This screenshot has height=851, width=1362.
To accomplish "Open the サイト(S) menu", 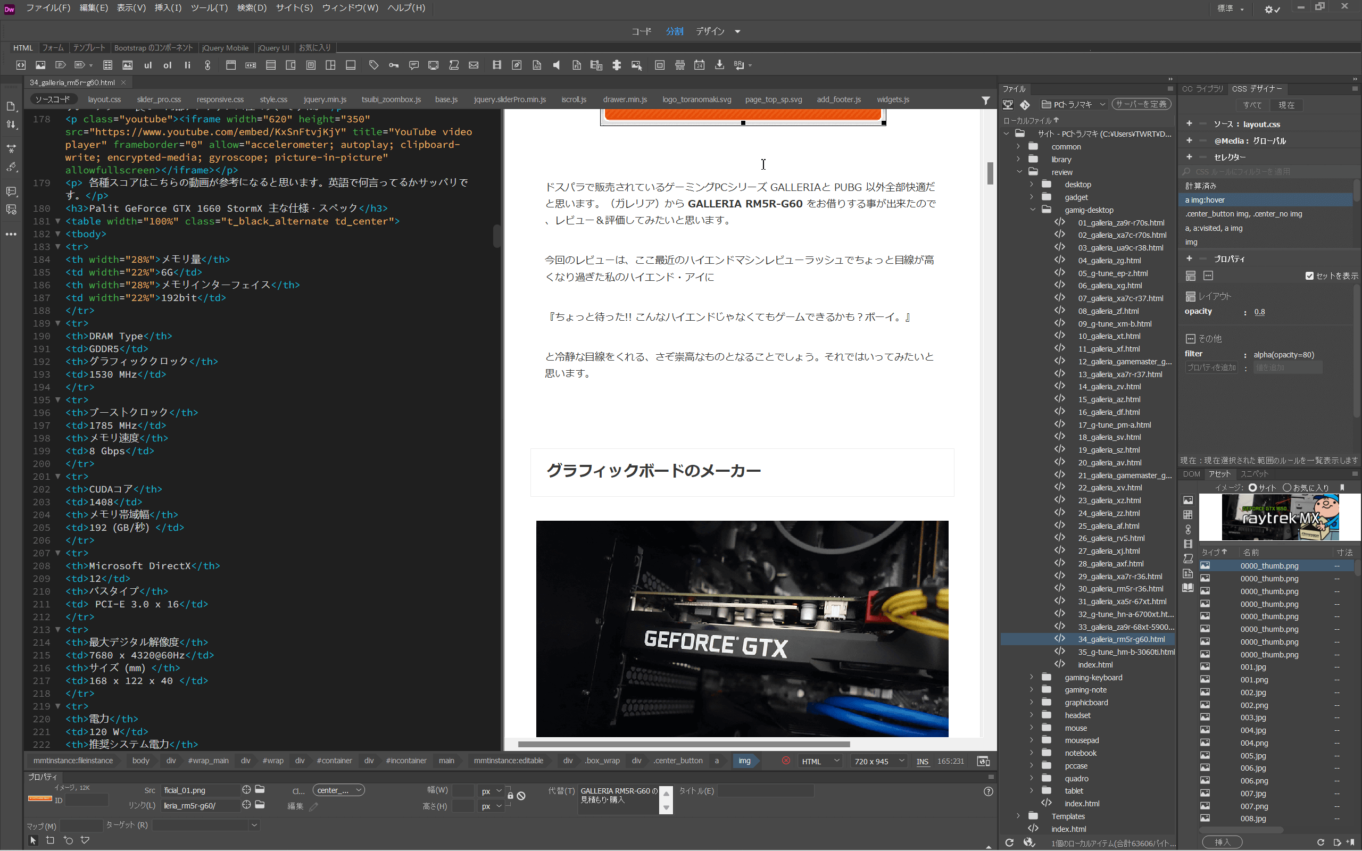I will click(294, 8).
